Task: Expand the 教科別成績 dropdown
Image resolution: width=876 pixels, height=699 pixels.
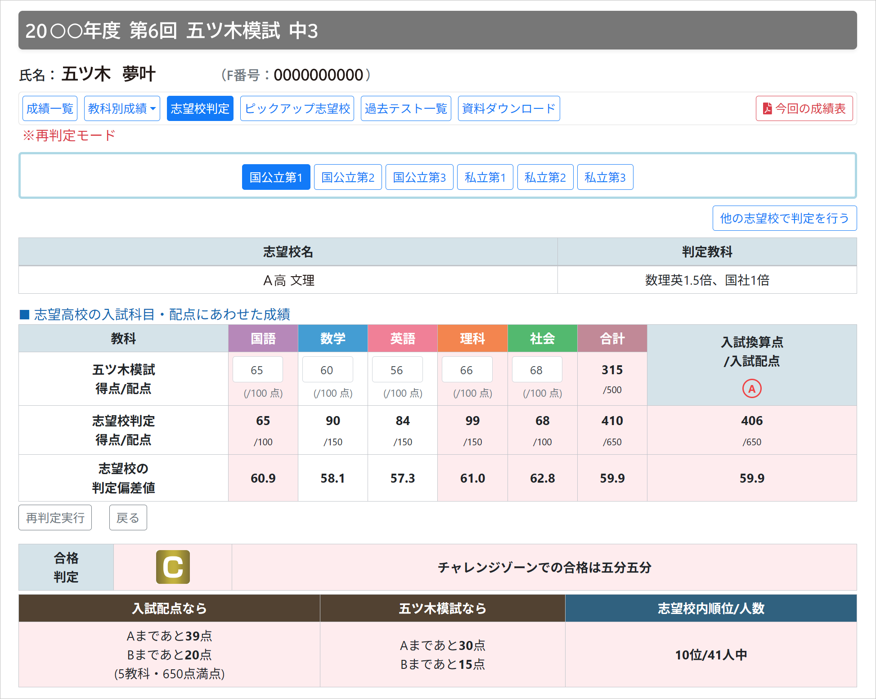Action: (x=122, y=108)
